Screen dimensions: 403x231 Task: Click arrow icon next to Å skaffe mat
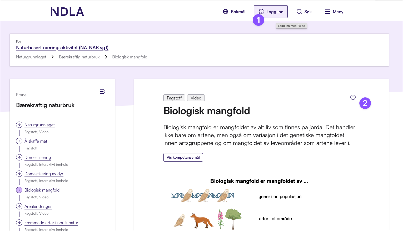click(19, 141)
